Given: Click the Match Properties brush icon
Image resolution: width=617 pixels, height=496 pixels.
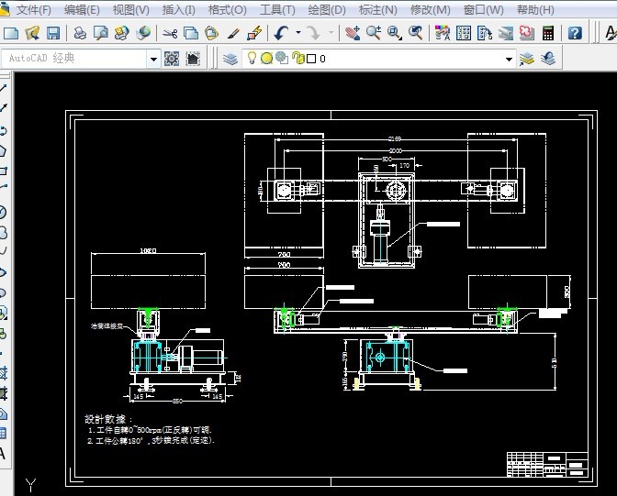Looking at the screenshot, I should (x=233, y=33).
